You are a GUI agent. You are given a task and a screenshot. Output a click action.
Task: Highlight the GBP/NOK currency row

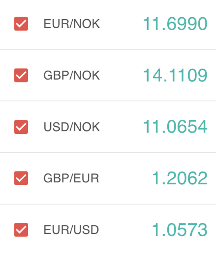click(108, 75)
